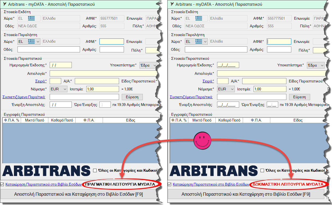Focus the recipient ΑΦΜ field in left window

[111, 41]
